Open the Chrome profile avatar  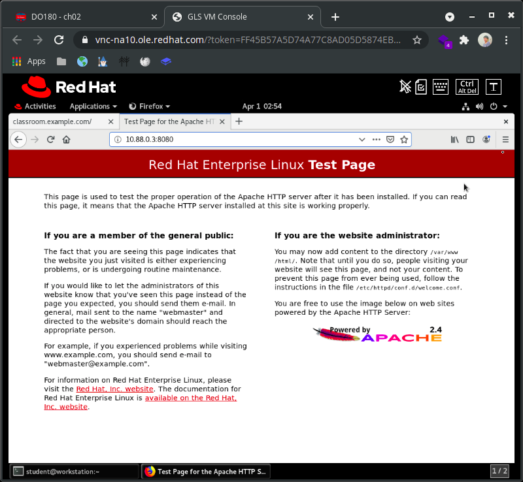click(485, 40)
